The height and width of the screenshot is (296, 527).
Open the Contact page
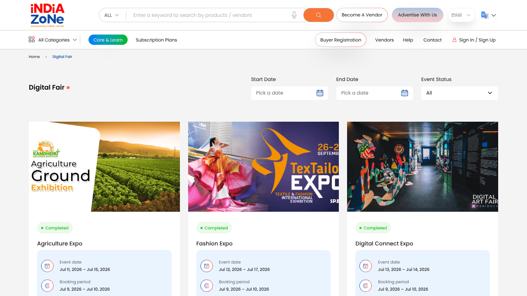pyautogui.click(x=432, y=40)
